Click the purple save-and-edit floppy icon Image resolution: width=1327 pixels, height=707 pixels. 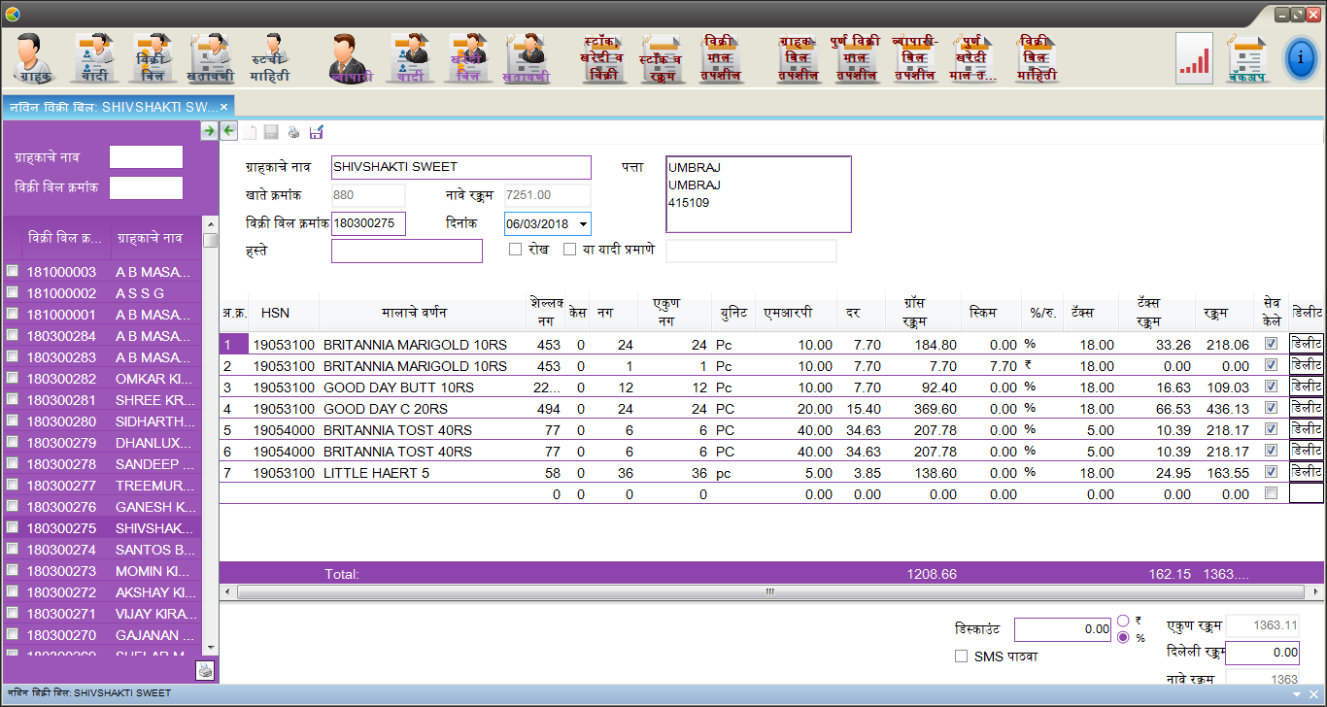316,132
